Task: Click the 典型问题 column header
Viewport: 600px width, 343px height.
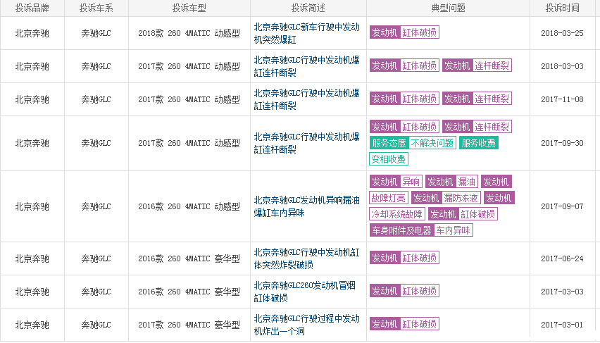Action: click(448, 8)
